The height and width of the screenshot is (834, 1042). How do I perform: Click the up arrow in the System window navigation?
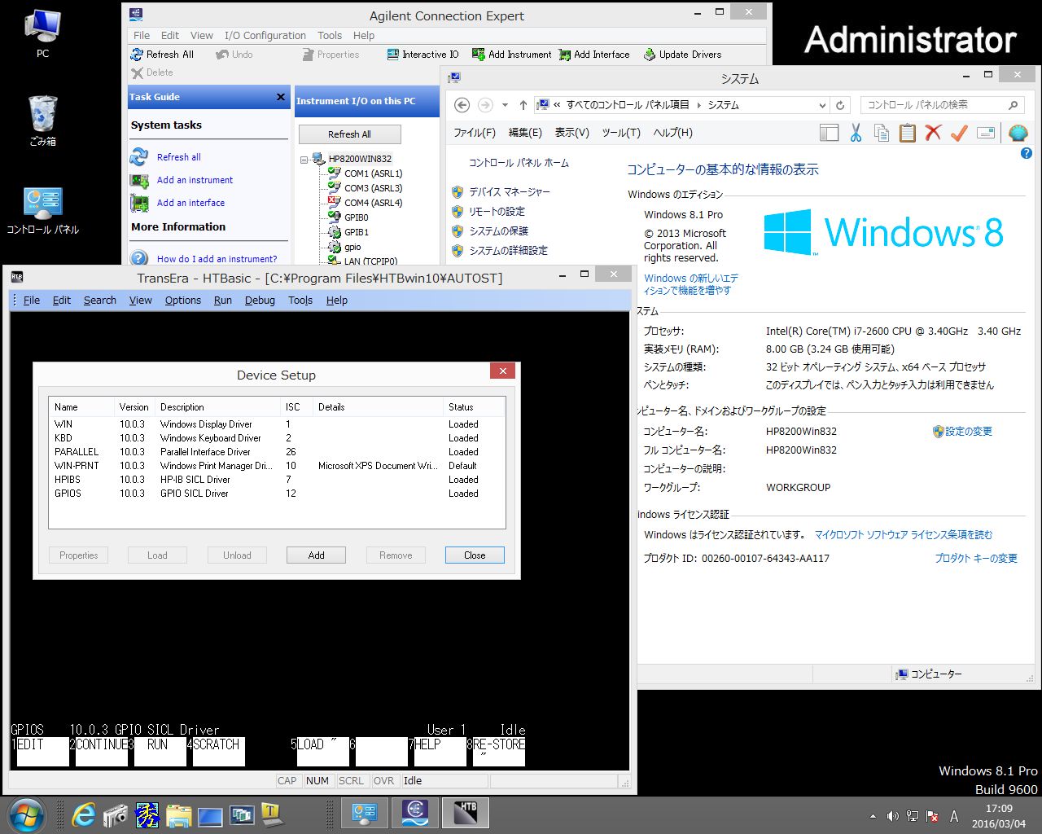(x=523, y=105)
